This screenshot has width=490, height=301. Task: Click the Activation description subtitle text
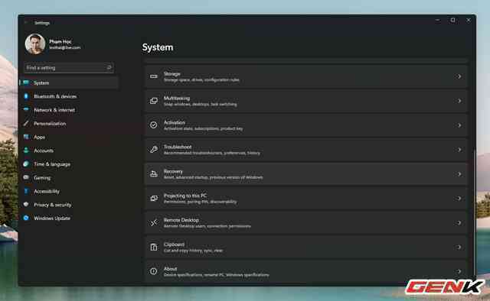click(x=204, y=128)
